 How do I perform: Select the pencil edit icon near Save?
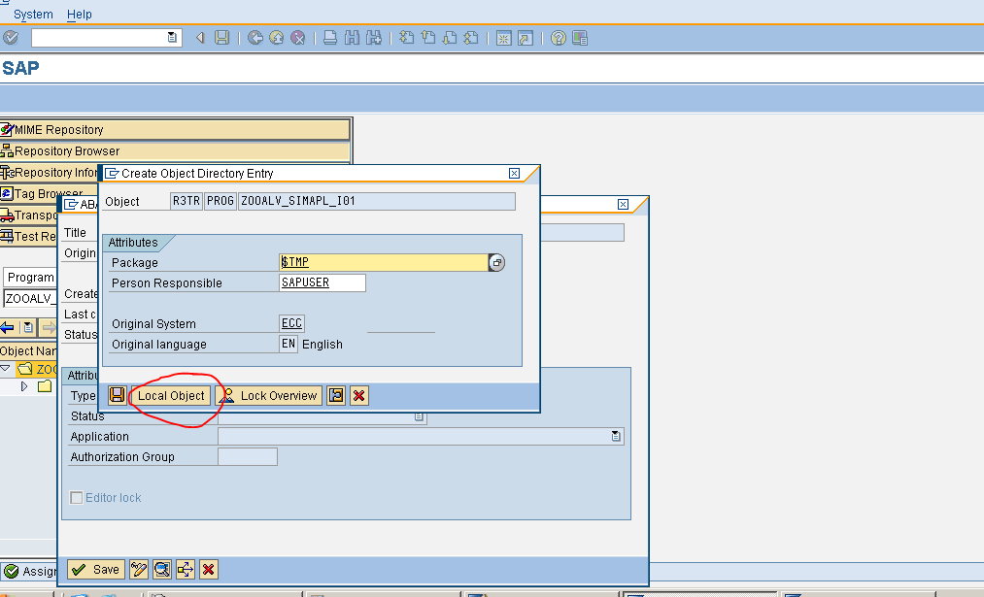click(139, 570)
